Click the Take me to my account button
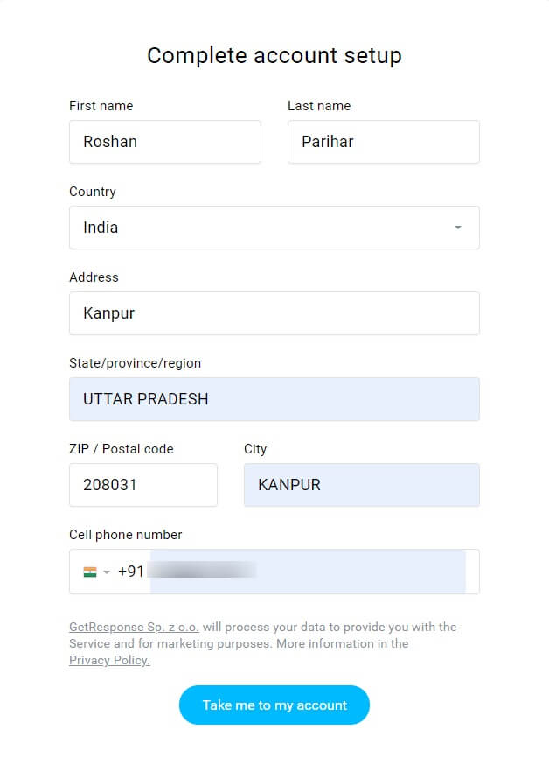549x765 pixels. [x=274, y=705]
